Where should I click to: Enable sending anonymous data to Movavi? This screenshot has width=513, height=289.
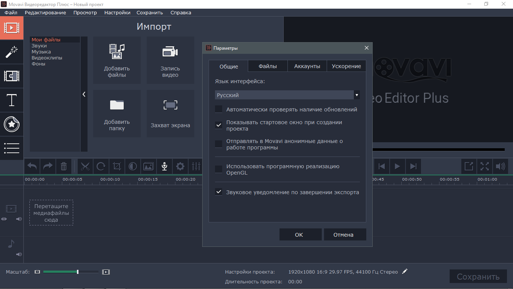click(x=219, y=144)
